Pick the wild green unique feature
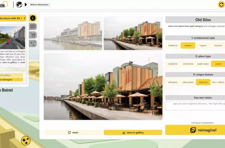Screen dimensions: 225x148 pos(173,82)
